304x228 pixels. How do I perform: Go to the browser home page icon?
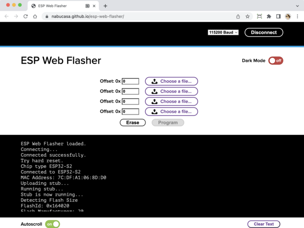(x=35, y=17)
